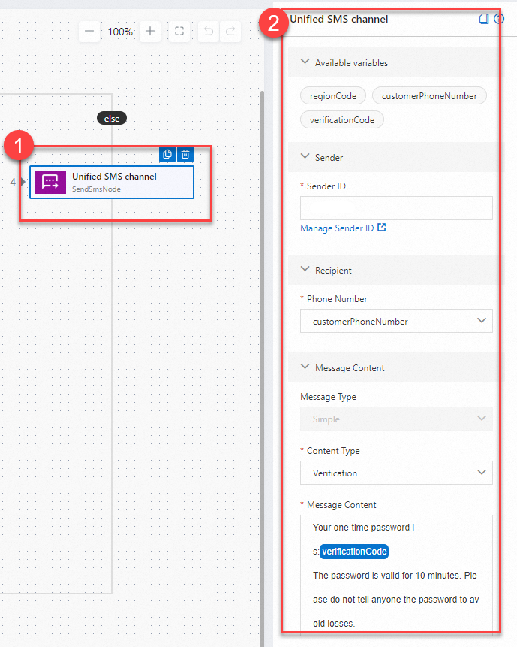Focus the Sender ID input field
The height and width of the screenshot is (647, 517).
tap(396, 208)
